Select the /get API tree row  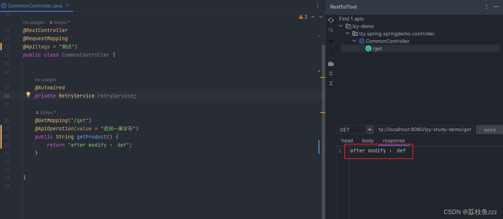420,48
